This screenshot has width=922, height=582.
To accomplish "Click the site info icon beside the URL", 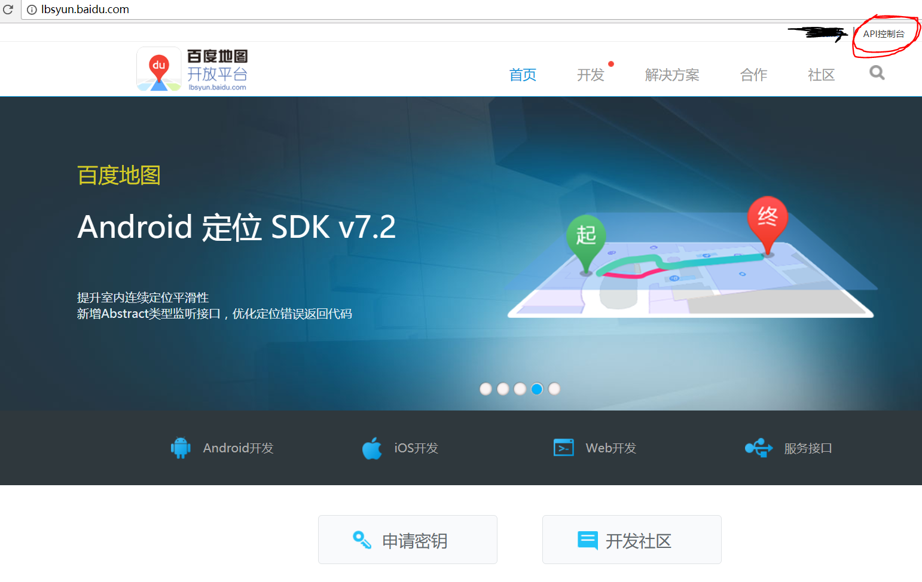I will pyautogui.click(x=32, y=10).
